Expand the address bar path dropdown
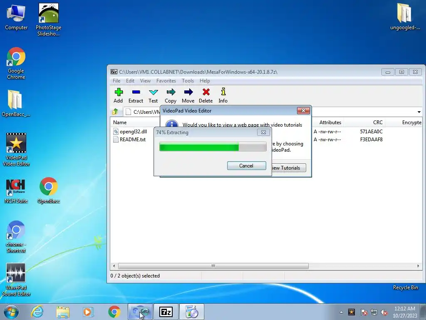 tap(419, 112)
